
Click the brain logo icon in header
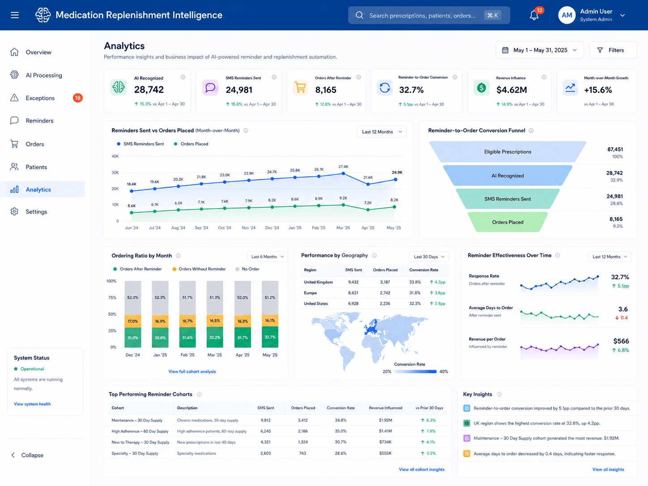tap(43, 15)
